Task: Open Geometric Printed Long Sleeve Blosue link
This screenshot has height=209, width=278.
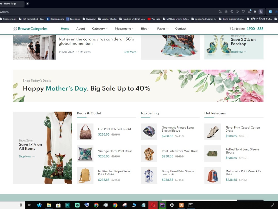Action: [178, 129]
